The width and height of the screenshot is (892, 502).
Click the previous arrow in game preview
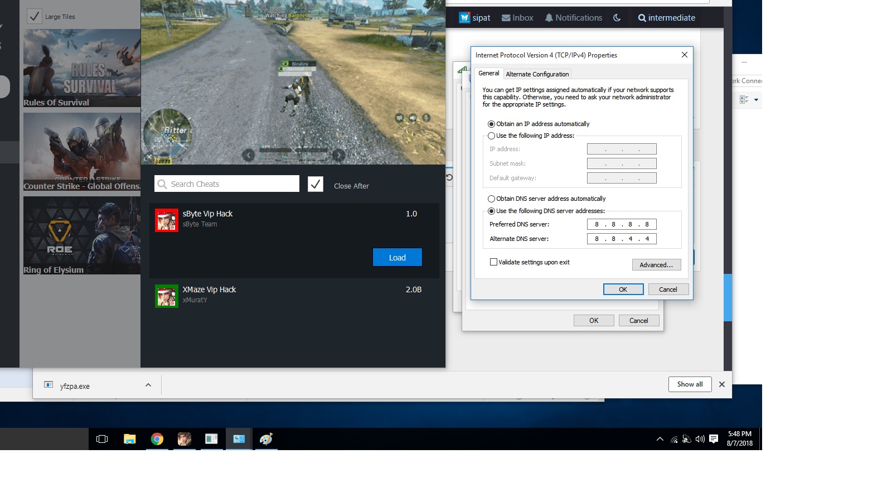[249, 155]
